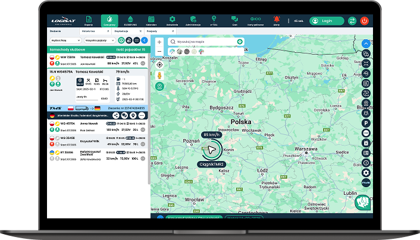420x240 pixels.
Task: Click the vehicles icon on the map toolbar
Action: coord(366,54)
